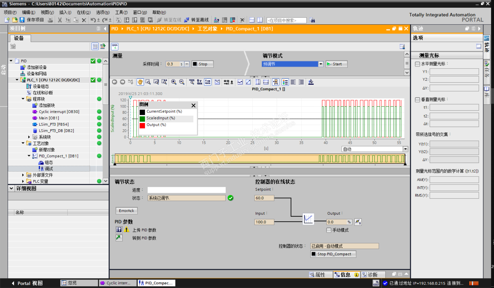The height and width of the screenshot is (288, 494).
Task: Collapse the PID_Compact_1 tree node
Action: 29,156
